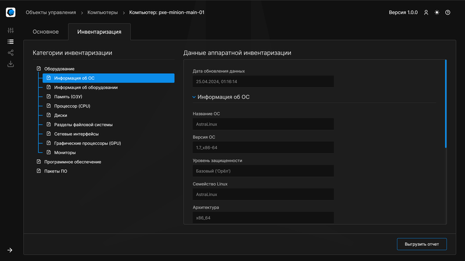
Task: Expand sidebar with the arrow icon
Action: (x=10, y=250)
